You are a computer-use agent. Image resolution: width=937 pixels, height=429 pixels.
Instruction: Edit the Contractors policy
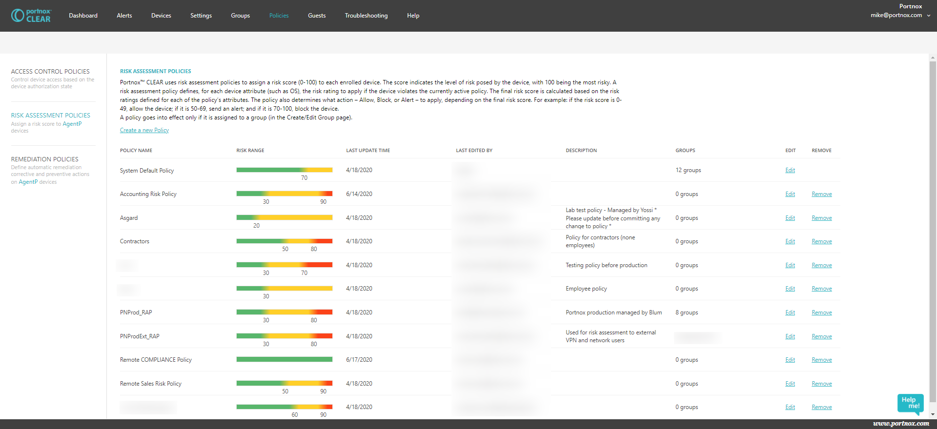tap(790, 241)
